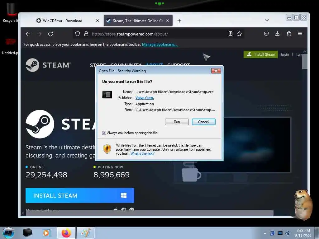
Task: Click the browser back arrow
Action: (28, 34)
